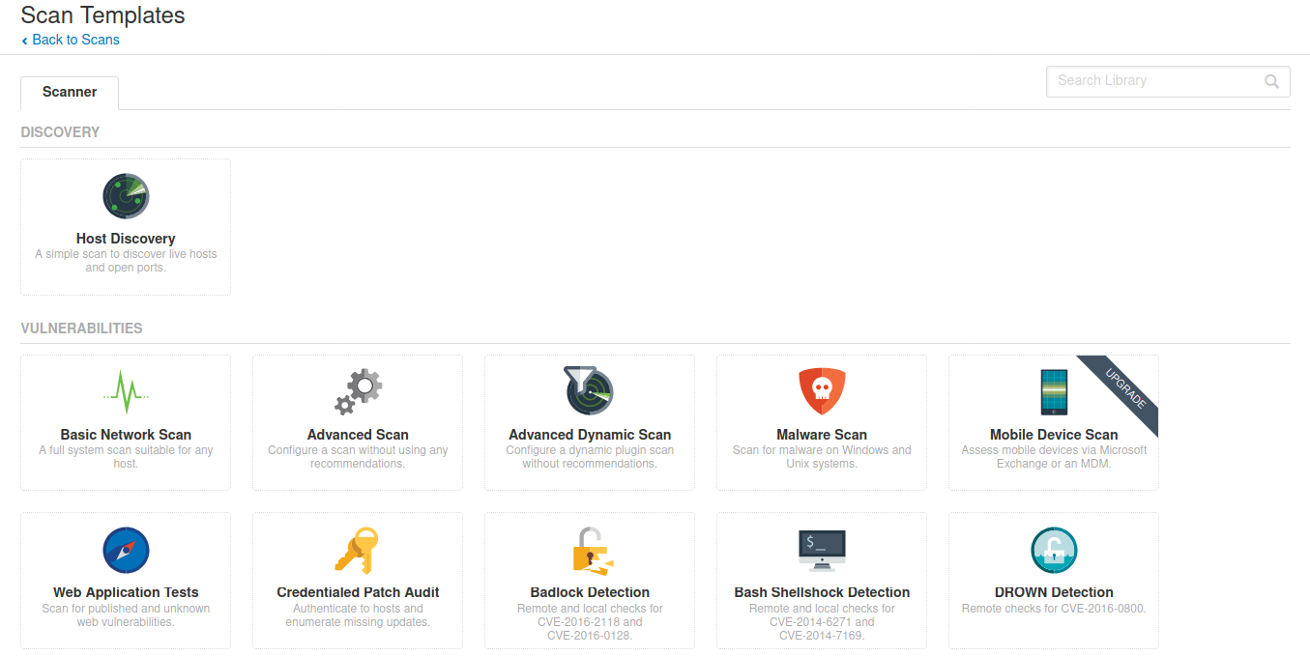Click the DROWN Detection template title
This screenshot has width=1310, height=656.
1054,592
